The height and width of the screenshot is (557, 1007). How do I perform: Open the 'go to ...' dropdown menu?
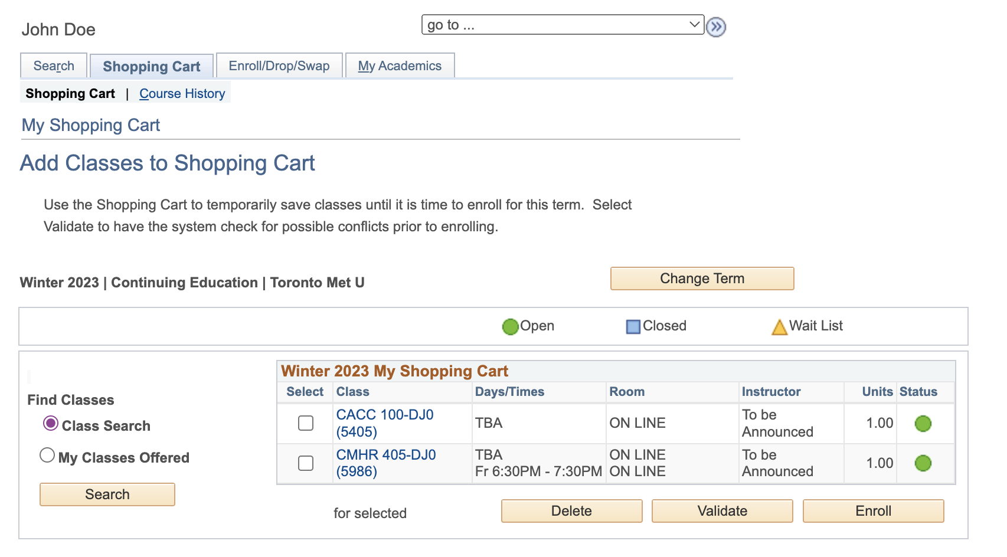[x=563, y=25]
